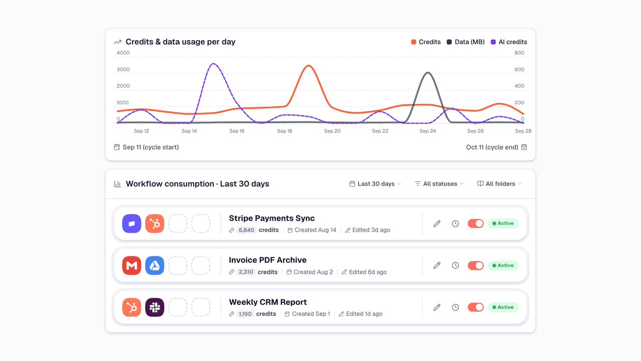Click the Created Aug 14 text

(x=315, y=230)
